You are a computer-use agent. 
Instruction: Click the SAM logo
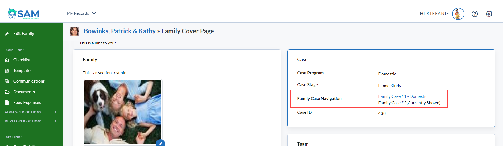tap(23, 14)
